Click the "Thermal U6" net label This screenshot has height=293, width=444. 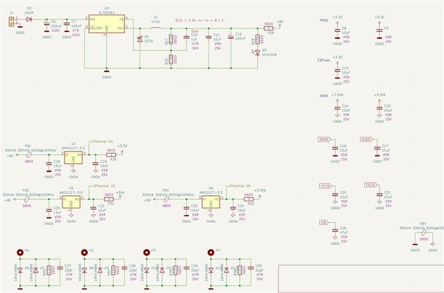(239, 186)
